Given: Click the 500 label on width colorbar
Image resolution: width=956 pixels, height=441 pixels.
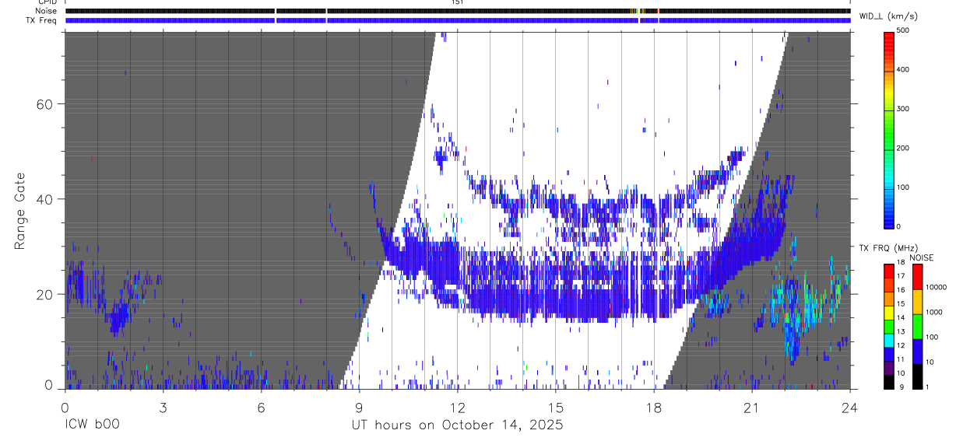Looking at the screenshot, I should (x=904, y=30).
